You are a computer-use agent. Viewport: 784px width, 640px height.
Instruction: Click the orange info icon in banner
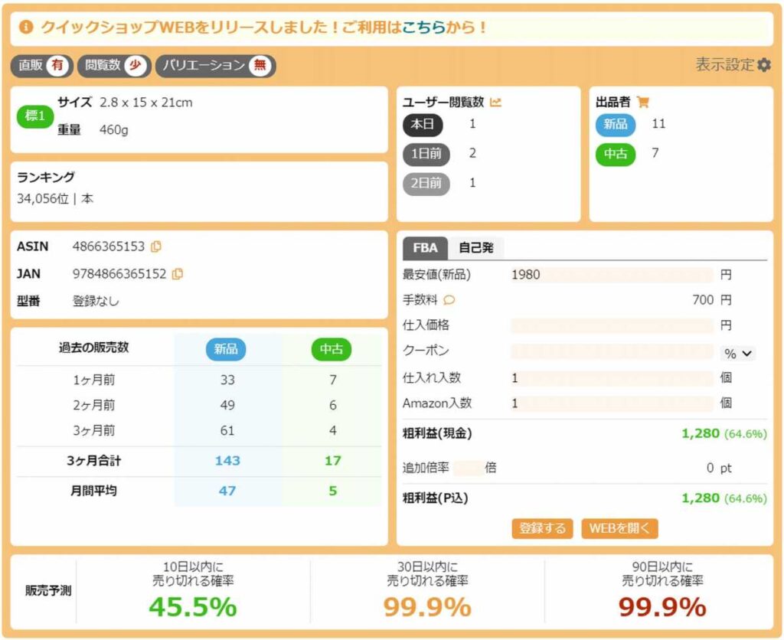[26, 28]
